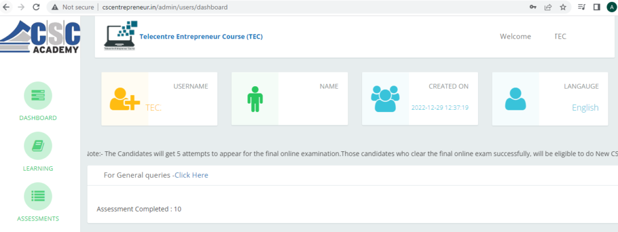Open the Chrome profile avatar menu
Screen dimensions: 618x232
click(612, 7)
